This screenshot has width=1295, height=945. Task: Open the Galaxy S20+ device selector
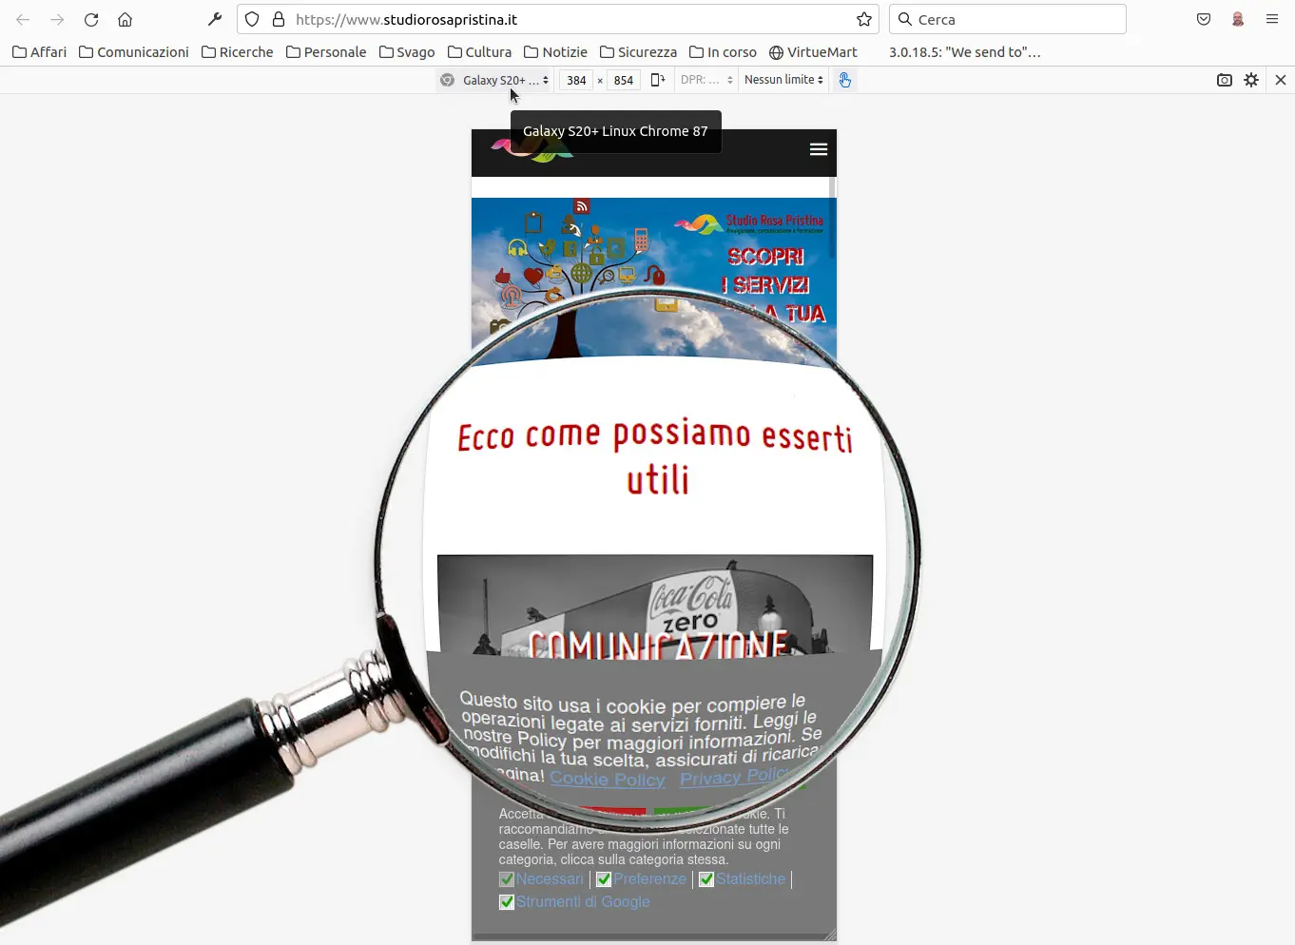495,80
